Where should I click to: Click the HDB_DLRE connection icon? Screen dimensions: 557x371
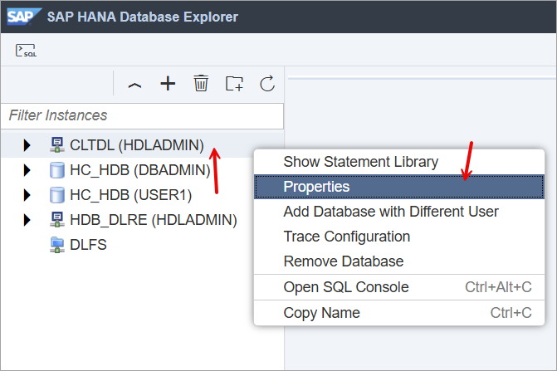56,220
